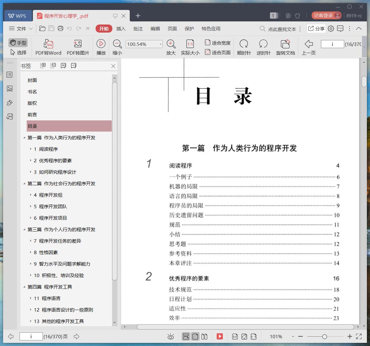This screenshot has height=346, width=370.
Task: Save the document
Action: (51, 29)
